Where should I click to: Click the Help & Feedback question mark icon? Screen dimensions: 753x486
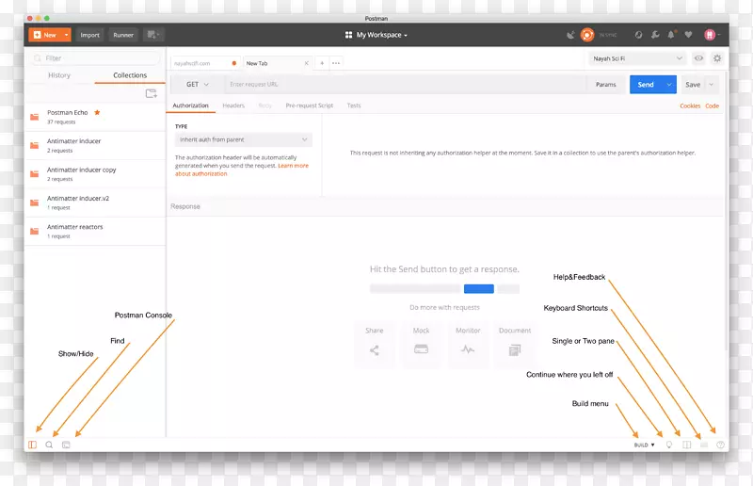coord(720,445)
